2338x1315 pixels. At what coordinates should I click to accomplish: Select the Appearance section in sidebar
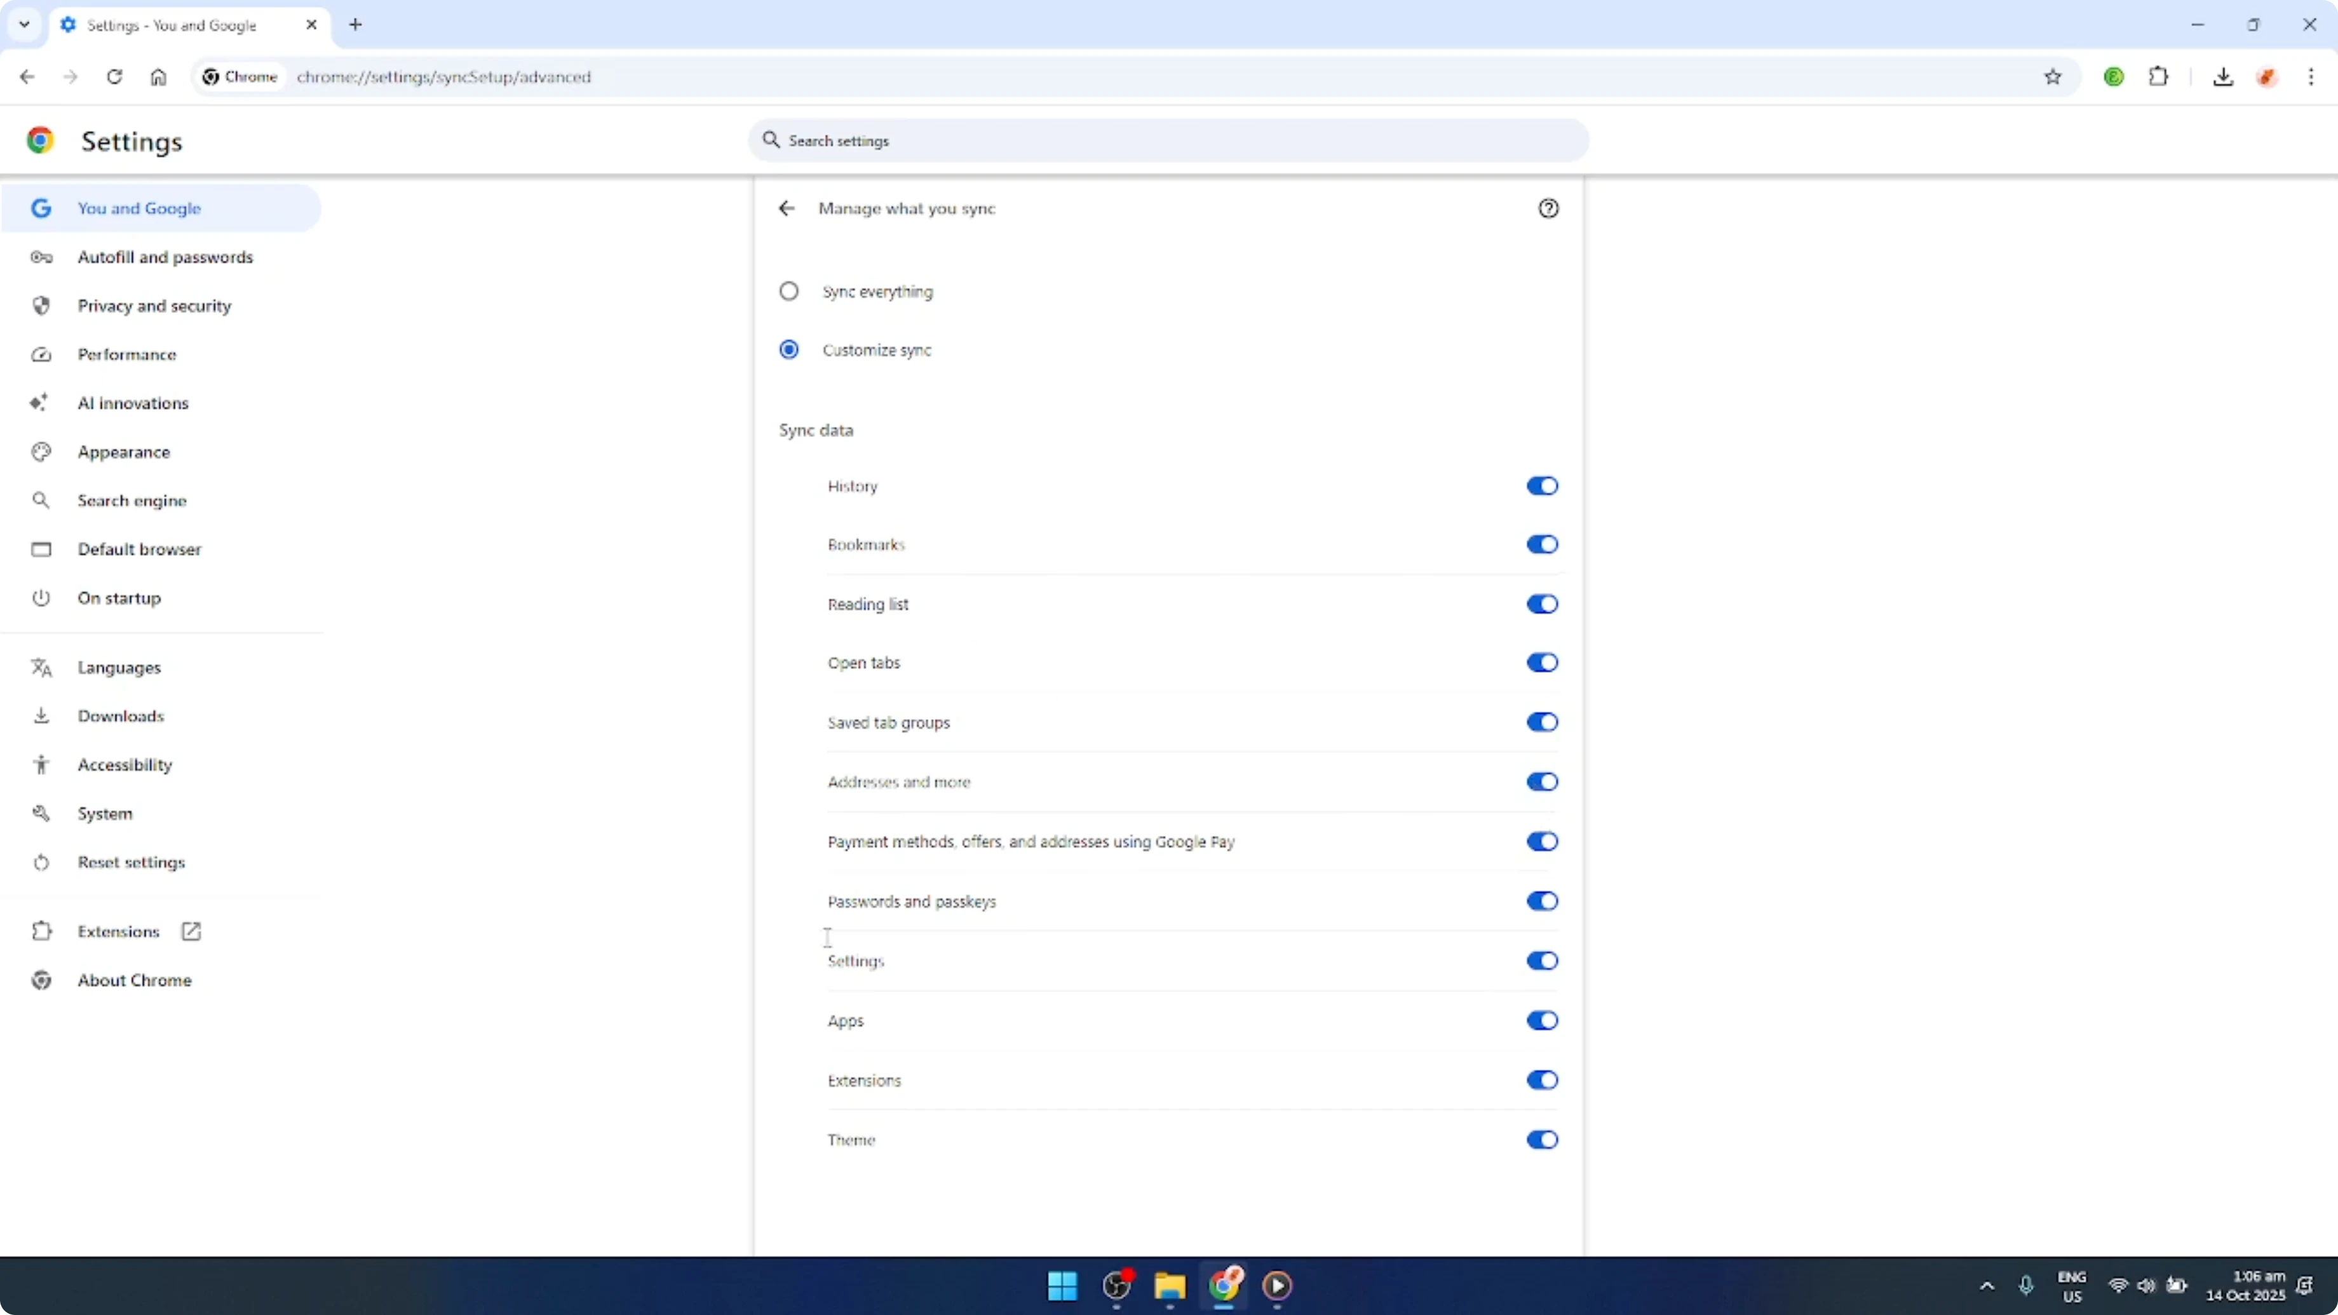tap(125, 451)
